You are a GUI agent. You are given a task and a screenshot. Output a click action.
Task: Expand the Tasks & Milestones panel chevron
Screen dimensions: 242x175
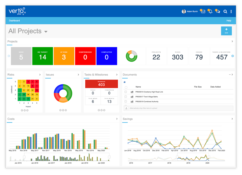pos(117,75)
